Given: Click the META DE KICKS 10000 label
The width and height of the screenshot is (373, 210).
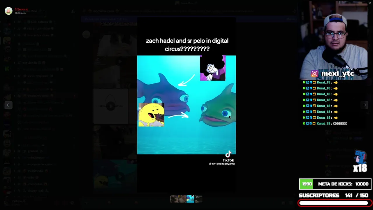Looking at the screenshot, I should click(x=343, y=184).
